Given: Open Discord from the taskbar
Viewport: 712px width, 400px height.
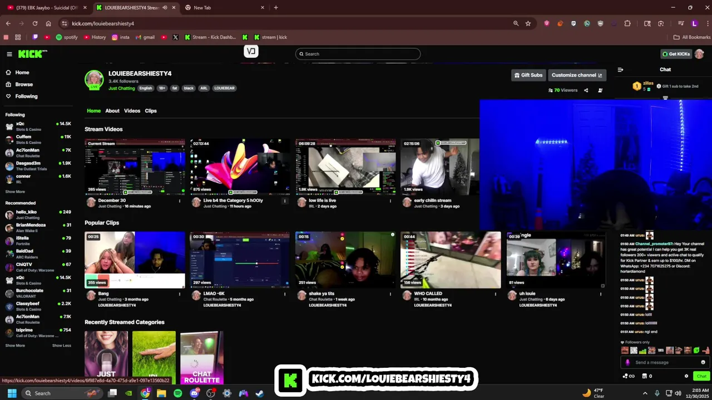Looking at the screenshot, I should click(x=194, y=393).
